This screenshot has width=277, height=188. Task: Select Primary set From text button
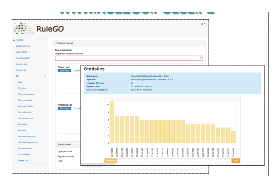click(64, 71)
